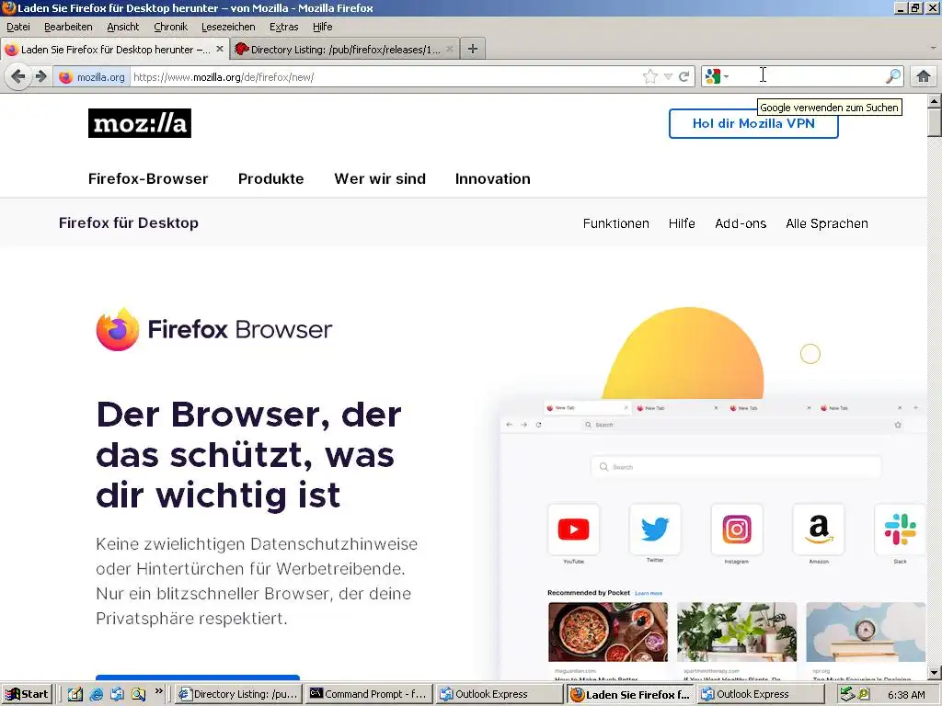Image resolution: width=942 pixels, height=706 pixels.
Task: Click the mozilla.org site identity button
Action: coord(92,77)
